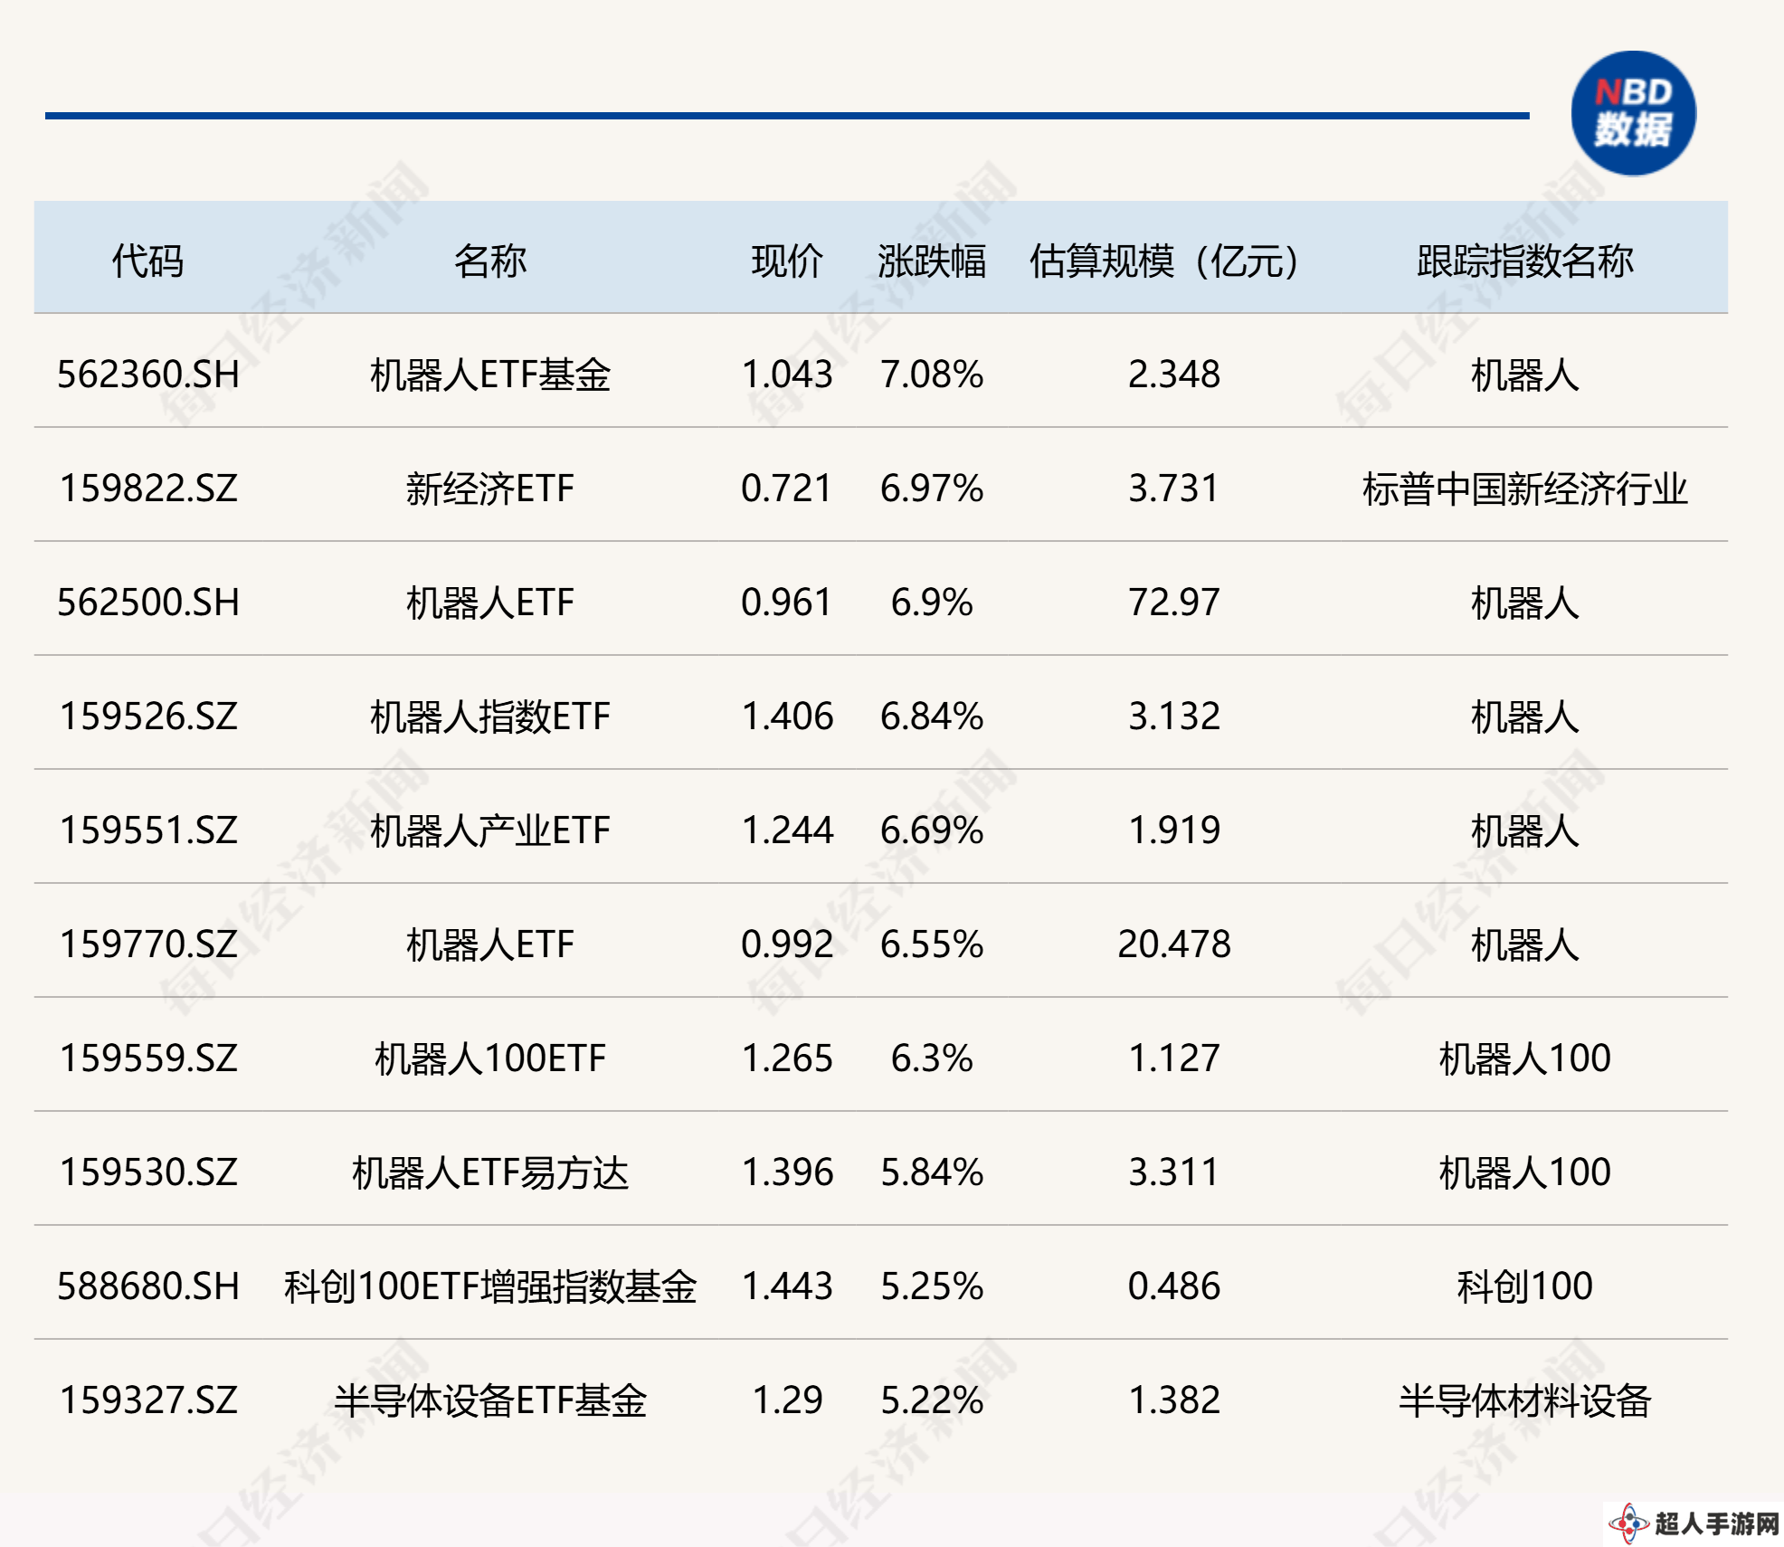Click the scale value 1.127

pos(1174,1058)
